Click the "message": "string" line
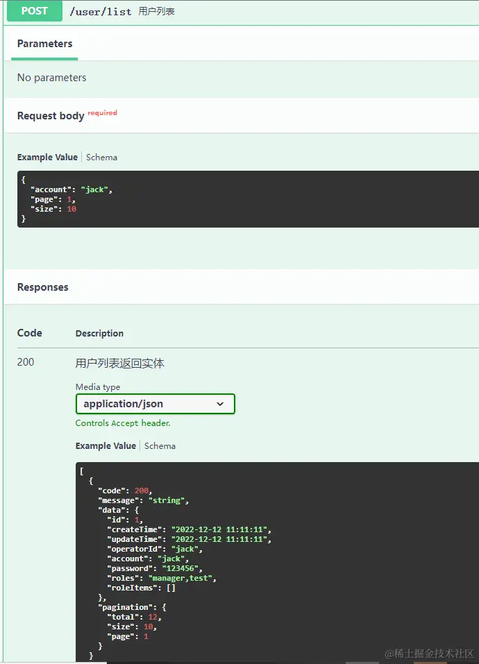Viewport: 479px width, 664px height. tap(143, 500)
